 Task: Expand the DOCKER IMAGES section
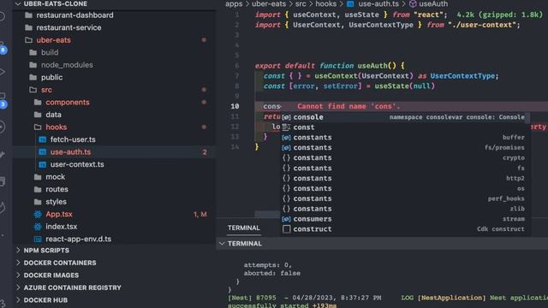pyautogui.click(x=18, y=275)
